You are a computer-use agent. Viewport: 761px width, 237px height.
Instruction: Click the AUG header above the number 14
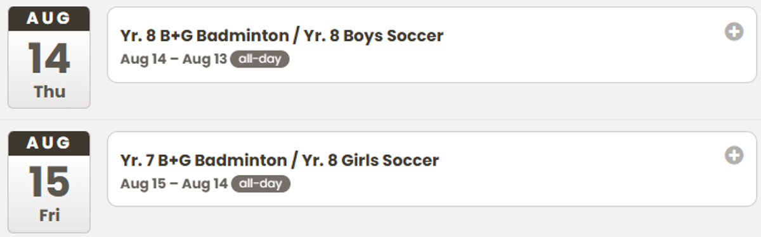click(49, 19)
